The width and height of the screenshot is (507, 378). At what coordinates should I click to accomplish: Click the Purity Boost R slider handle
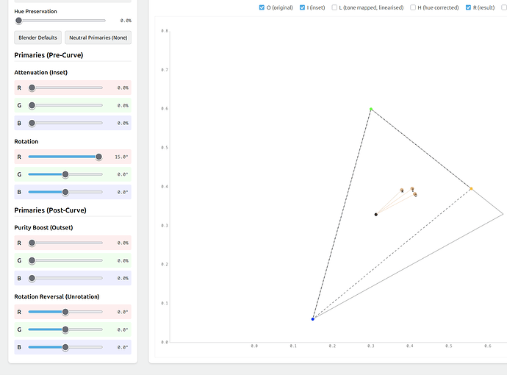pyautogui.click(x=32, y=243)
